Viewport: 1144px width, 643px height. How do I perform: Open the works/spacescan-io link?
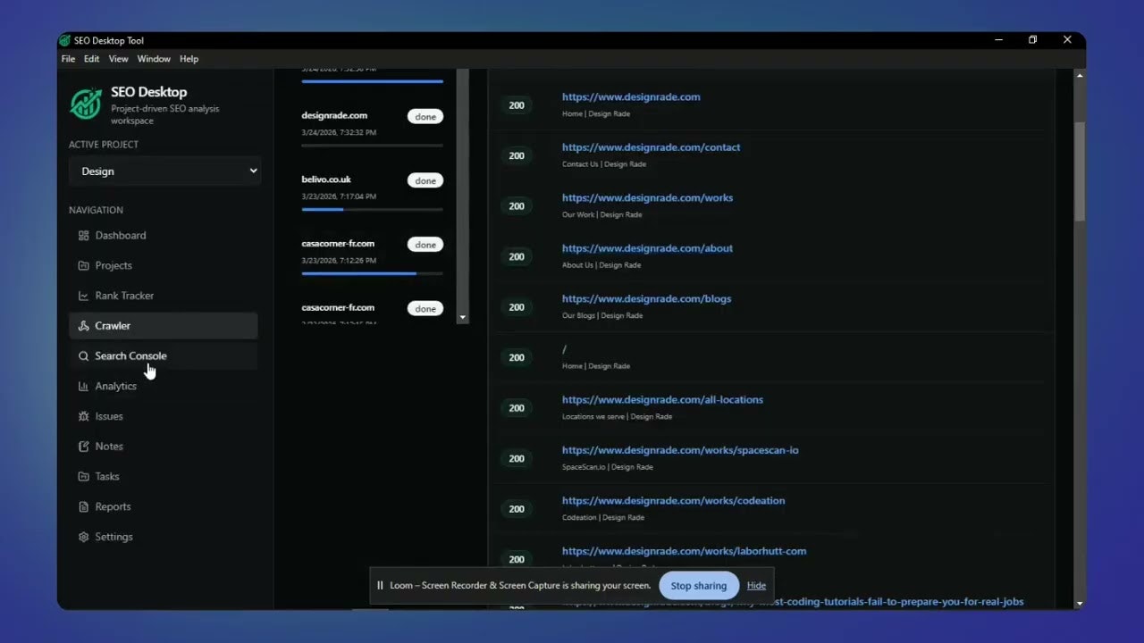coord(680,450)
